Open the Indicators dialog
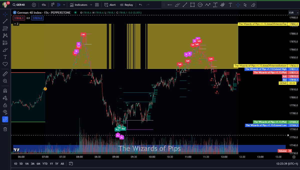This screenshot has height=170, width=300. coord(78,5)
